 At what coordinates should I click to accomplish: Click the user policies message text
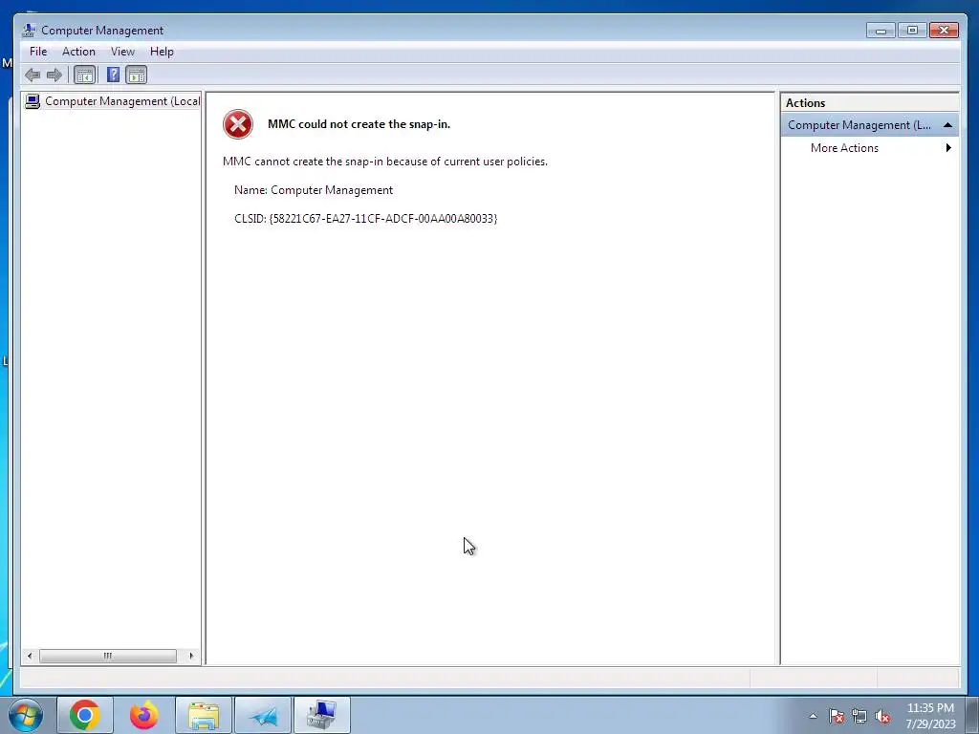click(385, 162)
